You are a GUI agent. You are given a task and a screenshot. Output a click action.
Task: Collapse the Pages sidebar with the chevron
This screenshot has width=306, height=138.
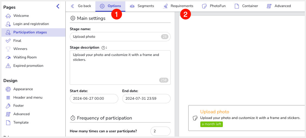pos(58,6)
